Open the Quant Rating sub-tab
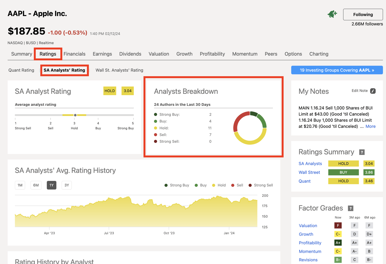 click(21, 70)
